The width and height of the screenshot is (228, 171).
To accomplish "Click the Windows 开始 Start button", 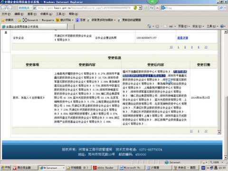I will point(6,168).
